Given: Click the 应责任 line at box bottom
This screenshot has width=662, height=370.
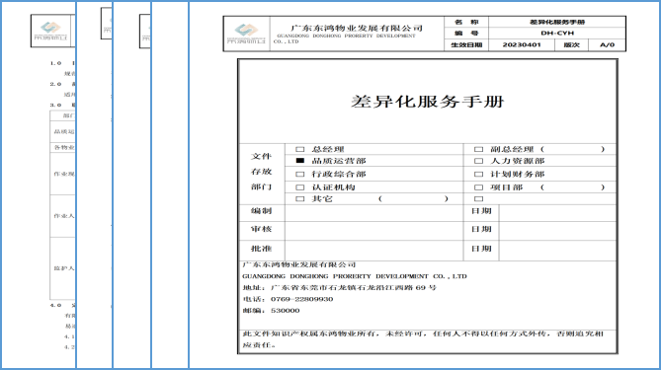Looking at the screenshot, I should [x=259, y=345].
